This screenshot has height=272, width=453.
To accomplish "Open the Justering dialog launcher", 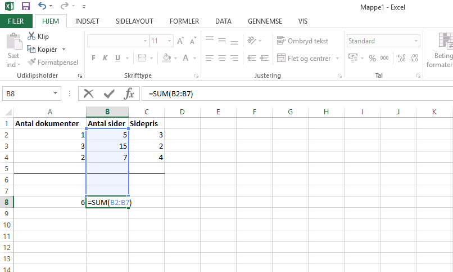I will click(x=339, y=76).
